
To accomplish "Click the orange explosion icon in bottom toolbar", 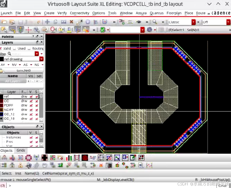I will [101, 166].
